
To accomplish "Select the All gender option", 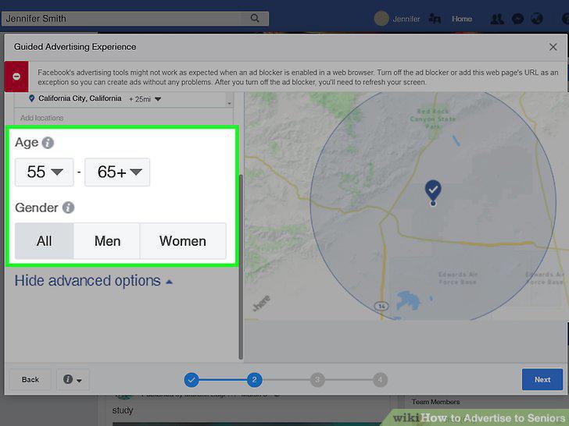I will pyautogui.click(x=45, y=241).
